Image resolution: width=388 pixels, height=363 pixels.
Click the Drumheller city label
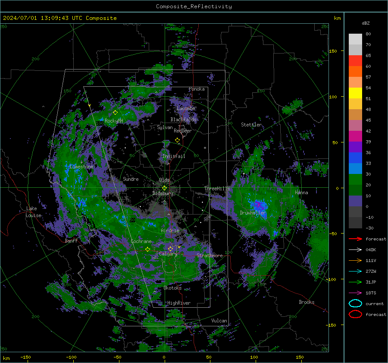[x=253, y=213]
